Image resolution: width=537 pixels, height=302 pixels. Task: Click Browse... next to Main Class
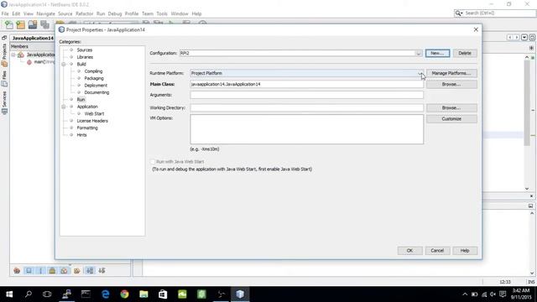pyautogui.click(x=451, y=84)
